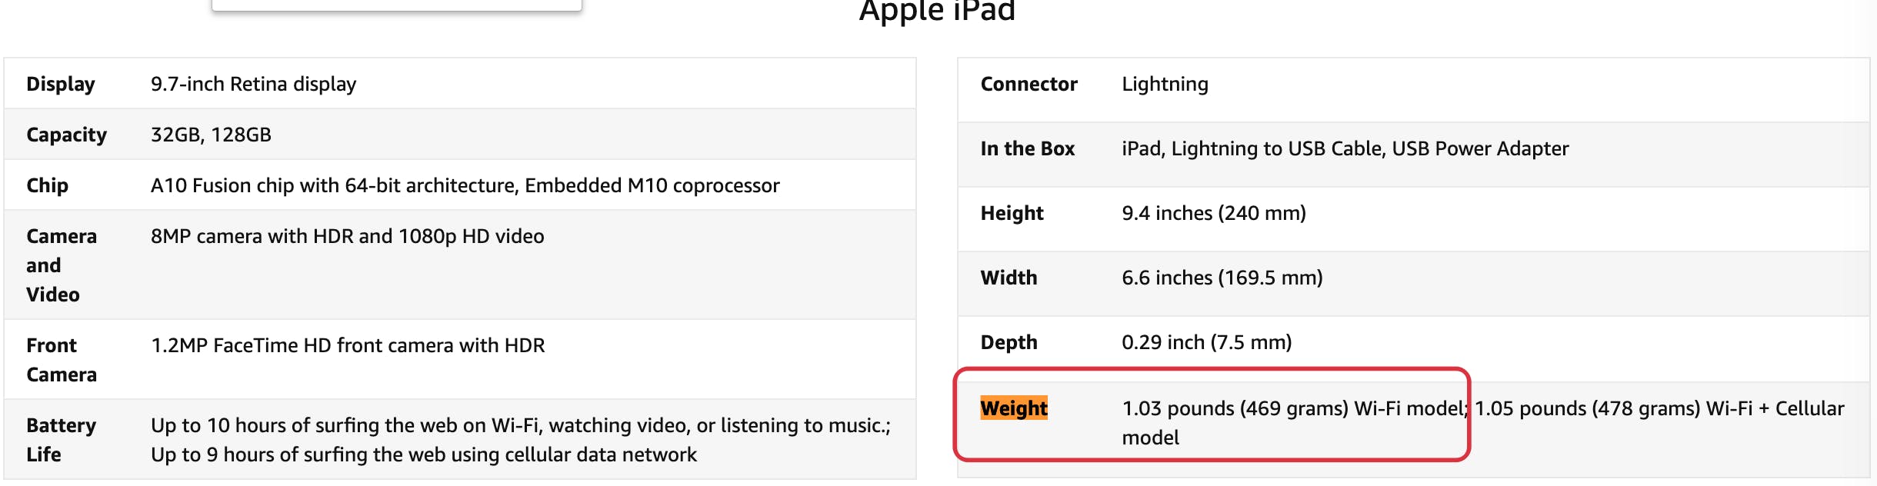Click the Height value 9.4 inches
This screenshot has height=486, width=1877.
point(1214,213)
